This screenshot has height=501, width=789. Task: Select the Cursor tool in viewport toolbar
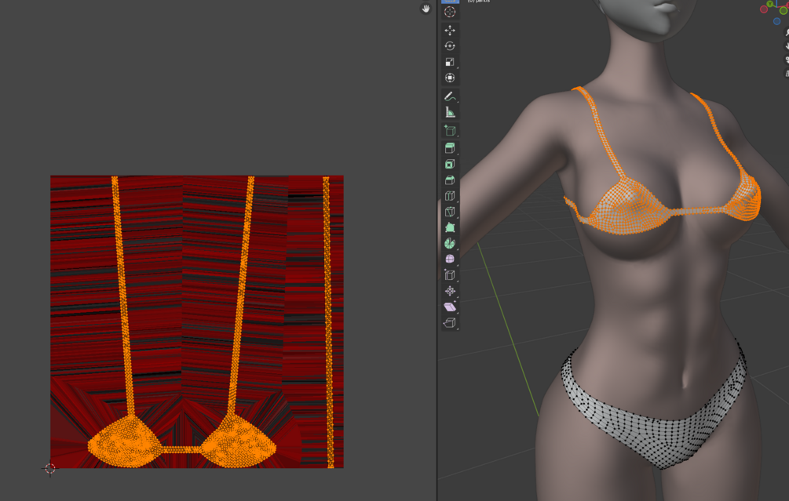[450, 12]
